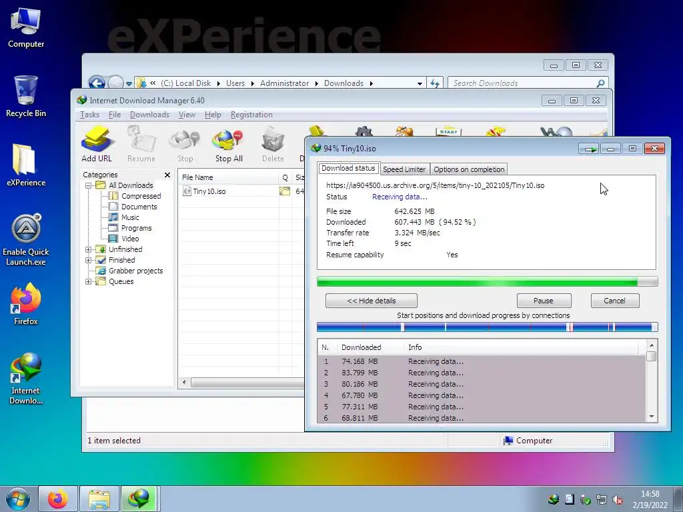Click green arrow button in download title bar

(x=589, y=149)
